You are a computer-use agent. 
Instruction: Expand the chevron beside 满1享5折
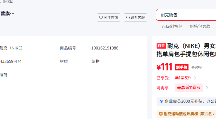coord(195,78)
